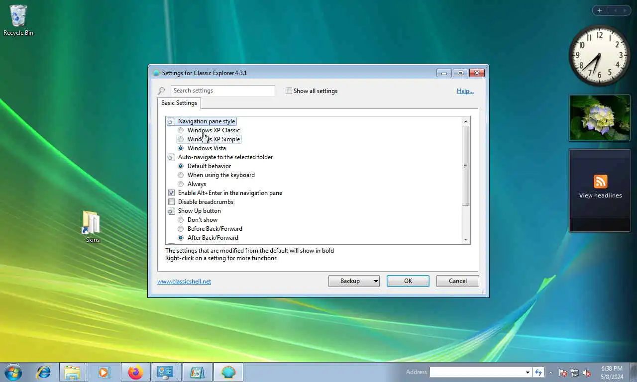Screen dimensions: 637x382
Task: Click the Show Up button gear icon
Action: click(x=171, y=211)
